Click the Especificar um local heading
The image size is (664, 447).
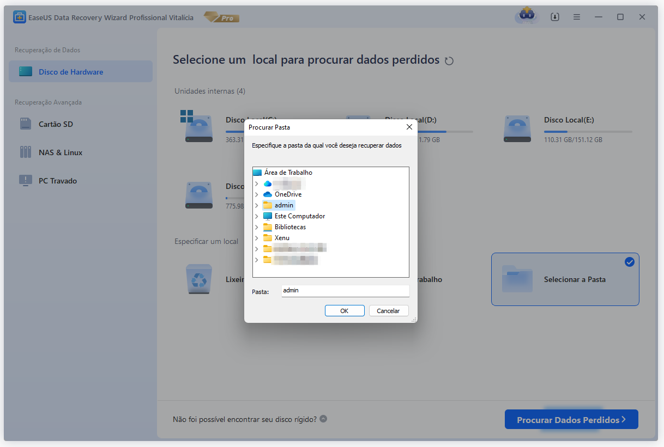click(x=206, y=241)
